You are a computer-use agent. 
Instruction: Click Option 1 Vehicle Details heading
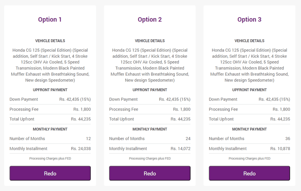50,41
